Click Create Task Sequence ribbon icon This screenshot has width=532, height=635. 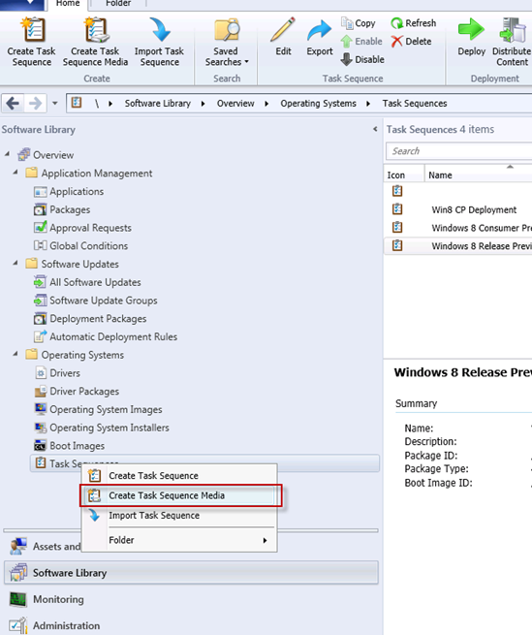point(32,29)
